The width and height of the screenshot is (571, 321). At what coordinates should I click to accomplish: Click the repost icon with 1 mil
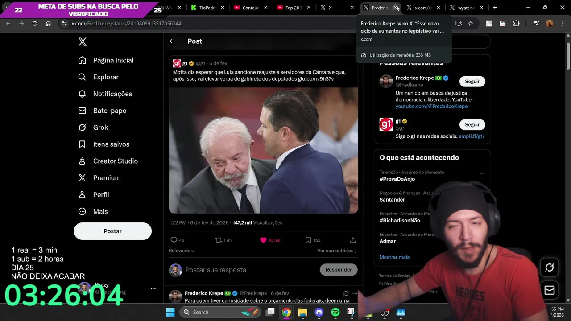coord(219,240)
